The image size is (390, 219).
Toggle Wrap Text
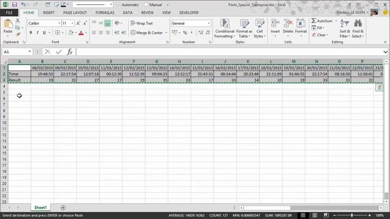[x=141, y=23]
